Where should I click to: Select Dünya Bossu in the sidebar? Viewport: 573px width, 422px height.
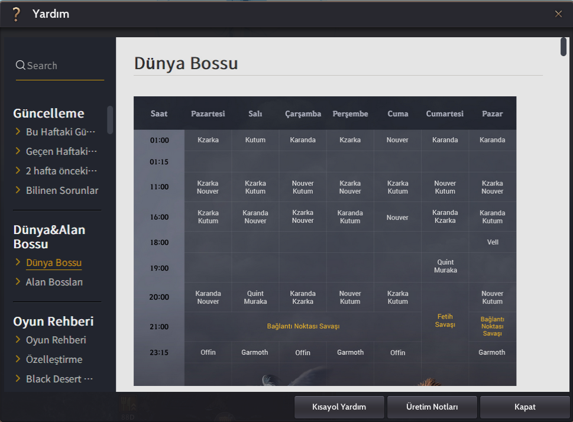click(x=54, y=262)
